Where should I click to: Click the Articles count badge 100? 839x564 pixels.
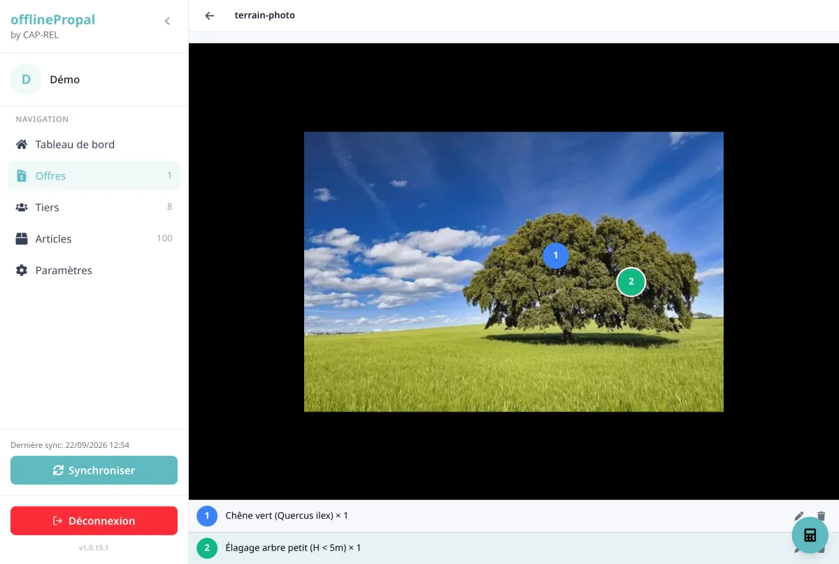coord(164,239)
